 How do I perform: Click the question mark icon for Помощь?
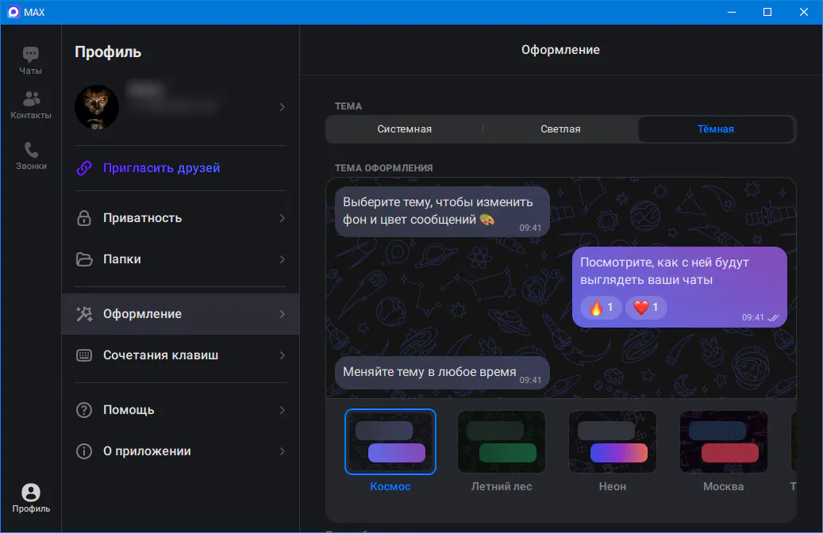coord(84,410)
